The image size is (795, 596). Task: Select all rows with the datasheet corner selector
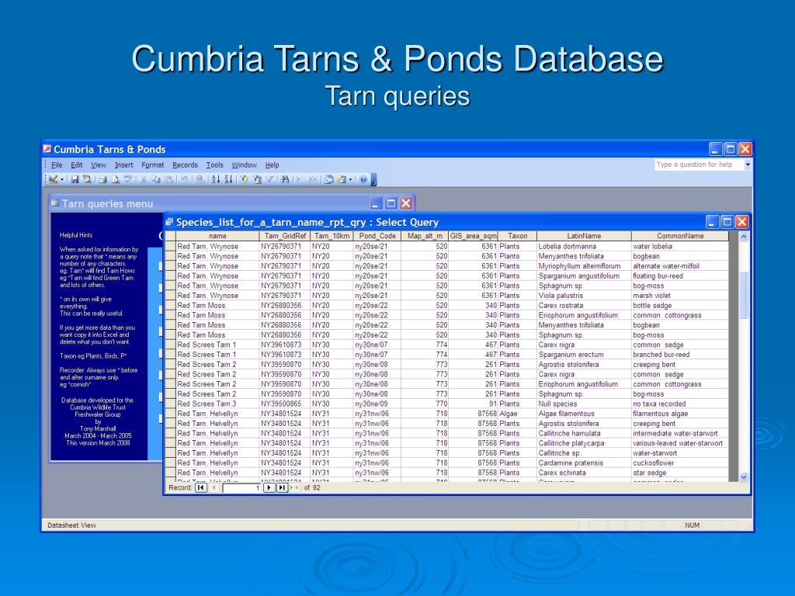pyautogui.click(x=170, y=236)
